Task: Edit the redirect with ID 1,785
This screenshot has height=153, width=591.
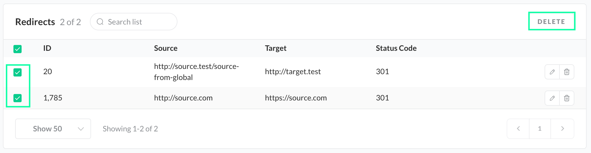Action: click(x=552, y=98)
